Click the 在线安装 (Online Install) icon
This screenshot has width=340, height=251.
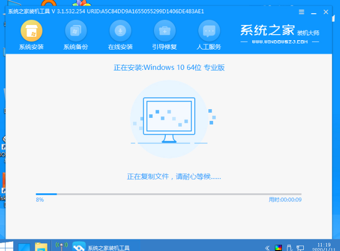(x=120, y=32)
